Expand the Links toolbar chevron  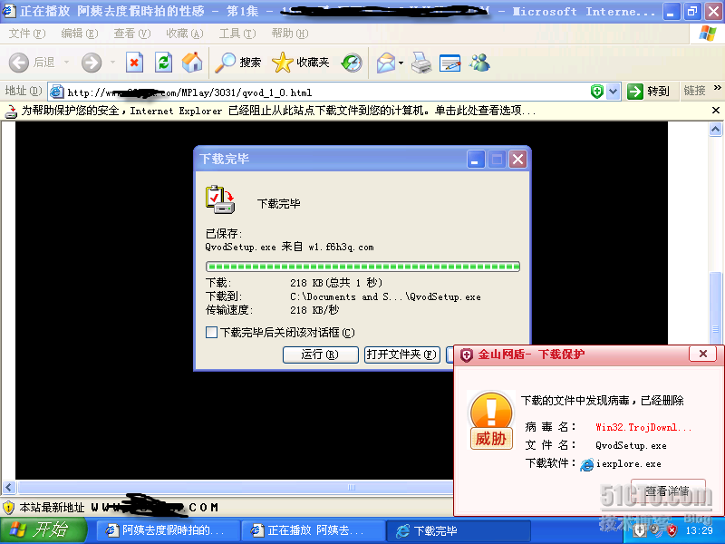pyautogui.click(x=717, y=88)
